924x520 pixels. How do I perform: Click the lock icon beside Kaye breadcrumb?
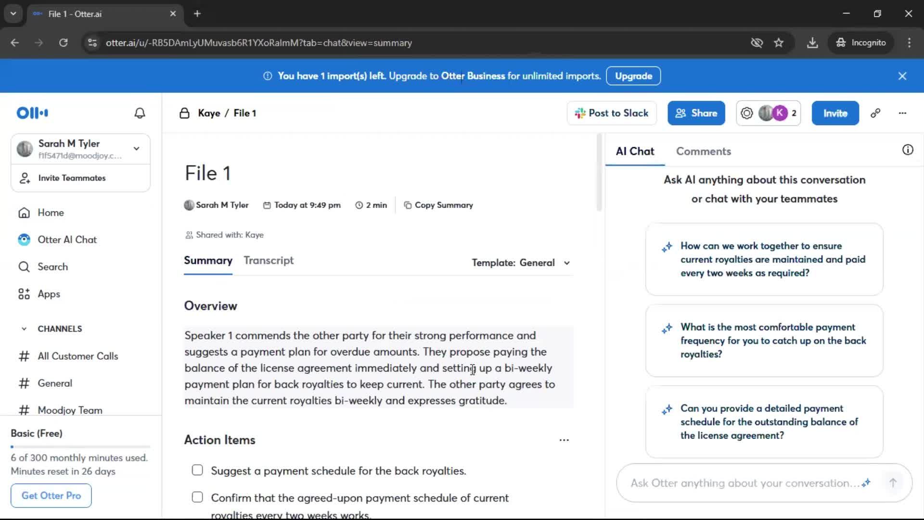[x=184, y=113]
